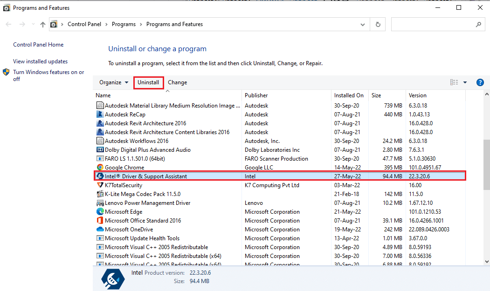Click the Google Chrome icon in the list
Viewport: 490px width, 291px height.
click(100, 167)
